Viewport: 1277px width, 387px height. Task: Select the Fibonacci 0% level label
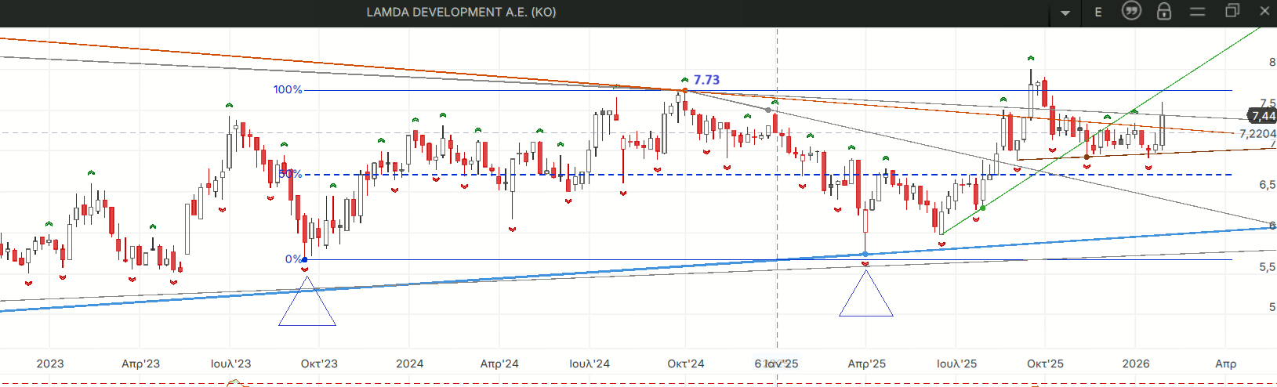point(292,259)
